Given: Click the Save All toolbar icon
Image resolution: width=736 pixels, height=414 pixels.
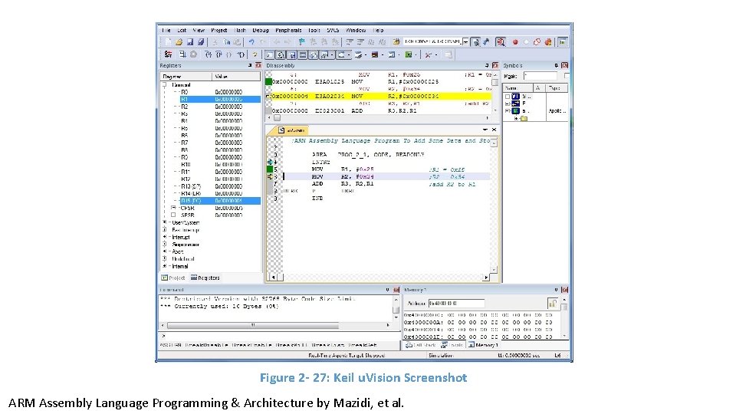Looking at the screenshot, I should click(200, 41).
